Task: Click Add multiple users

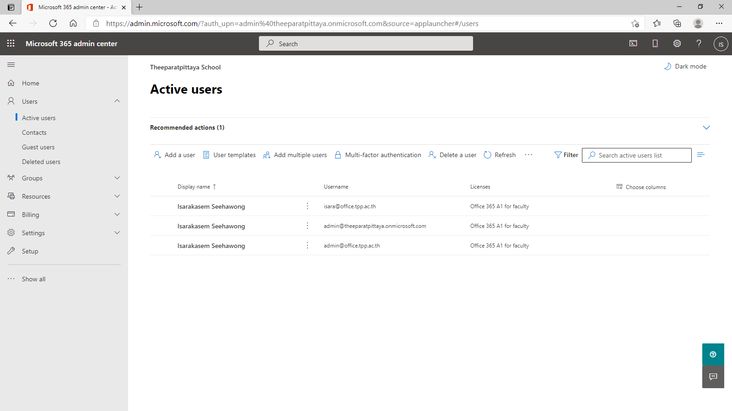Action: [x=295, y=155]
